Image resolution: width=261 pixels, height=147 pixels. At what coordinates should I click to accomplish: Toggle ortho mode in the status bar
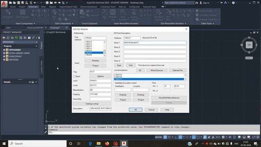pos(176,137)
